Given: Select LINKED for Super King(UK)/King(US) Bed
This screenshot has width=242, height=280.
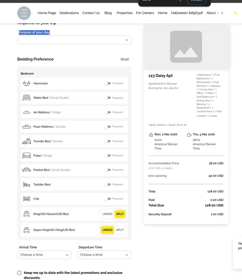Looking at the screenshot, I should 107,230.
